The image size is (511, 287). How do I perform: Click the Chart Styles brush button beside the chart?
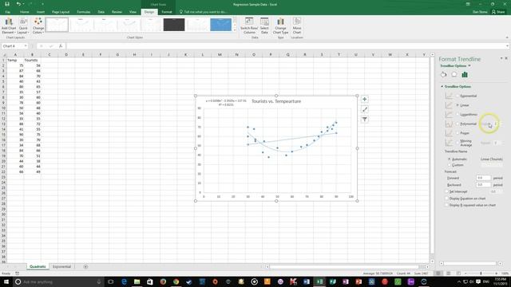pos(365,109)
